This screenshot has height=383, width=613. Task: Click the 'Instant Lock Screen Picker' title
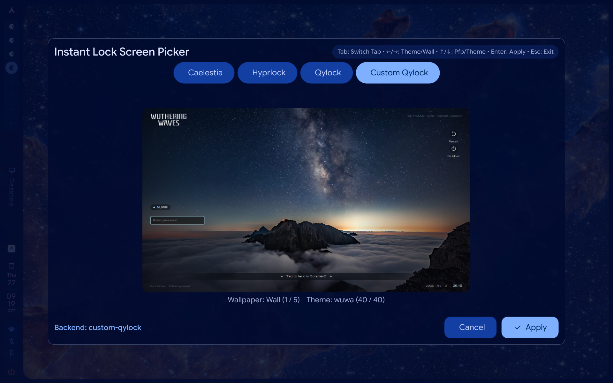(122, 52)
